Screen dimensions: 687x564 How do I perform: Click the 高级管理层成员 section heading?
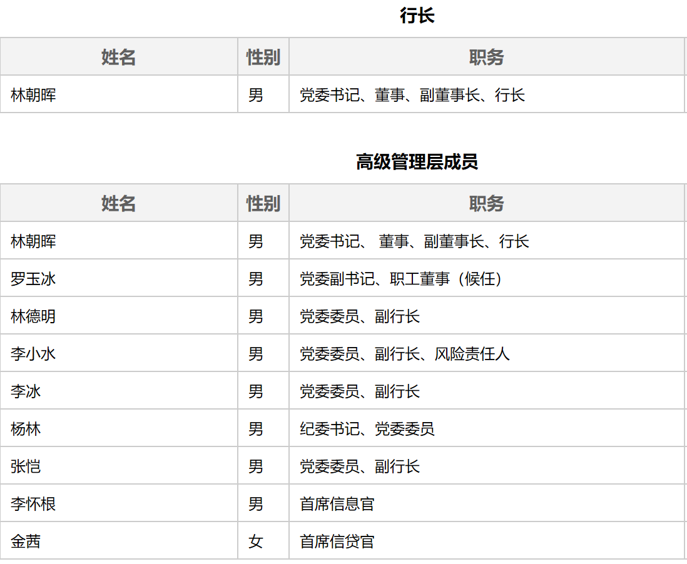[x=417, y=163]
